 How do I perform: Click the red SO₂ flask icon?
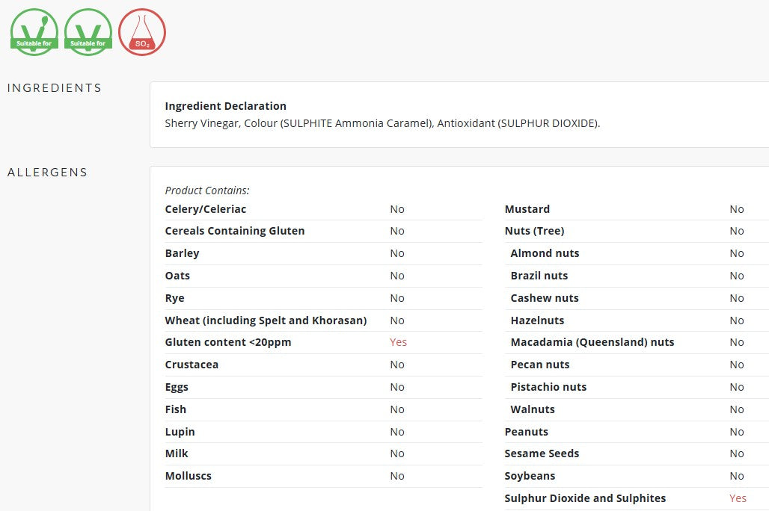tap(142, 32)
